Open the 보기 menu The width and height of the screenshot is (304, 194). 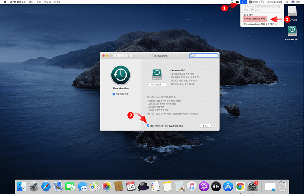point(38,2)
